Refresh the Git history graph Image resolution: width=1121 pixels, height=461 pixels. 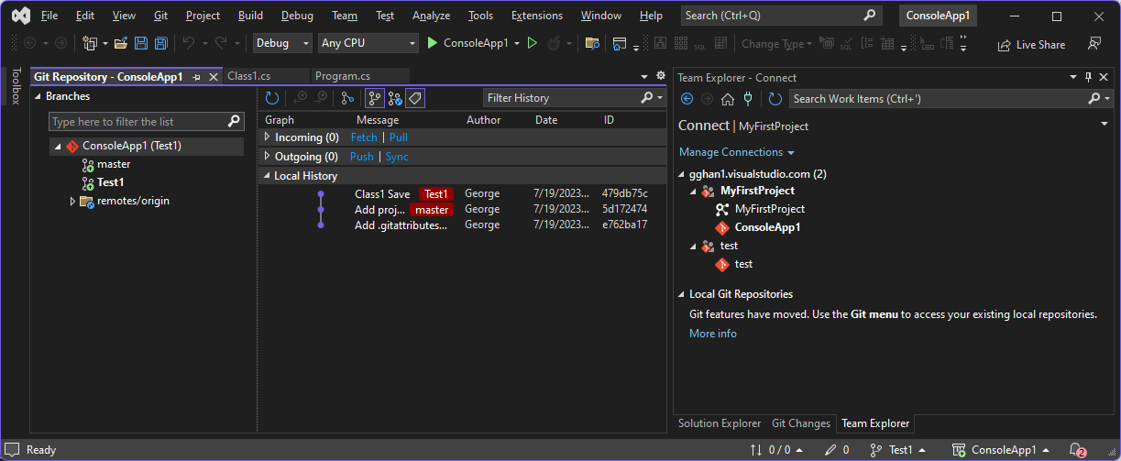(272, 98)
